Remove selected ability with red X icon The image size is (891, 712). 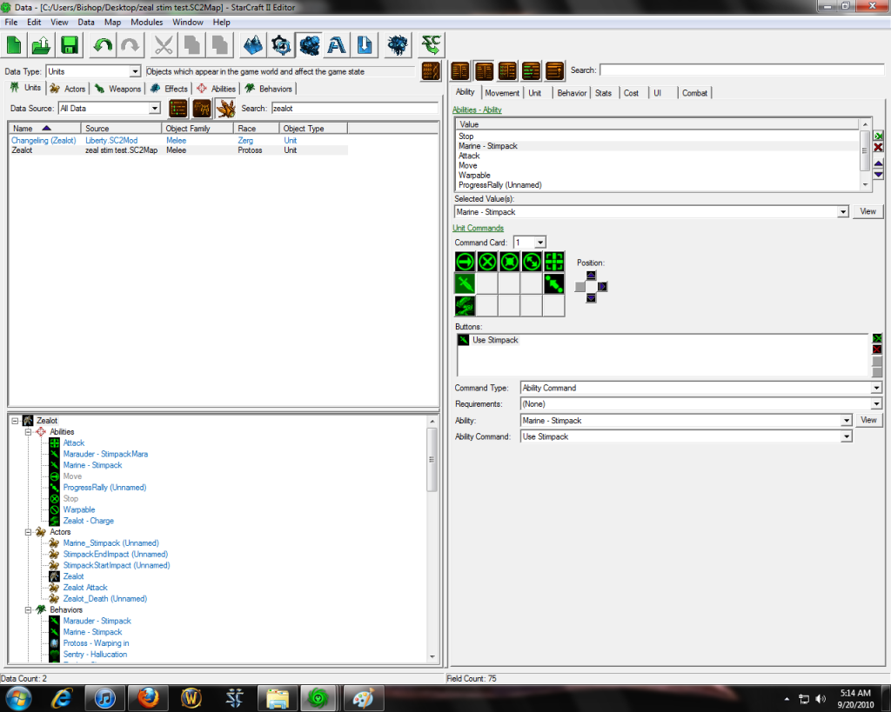[x=879, y=148]
